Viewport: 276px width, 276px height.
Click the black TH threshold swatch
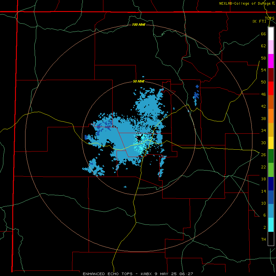271,239
